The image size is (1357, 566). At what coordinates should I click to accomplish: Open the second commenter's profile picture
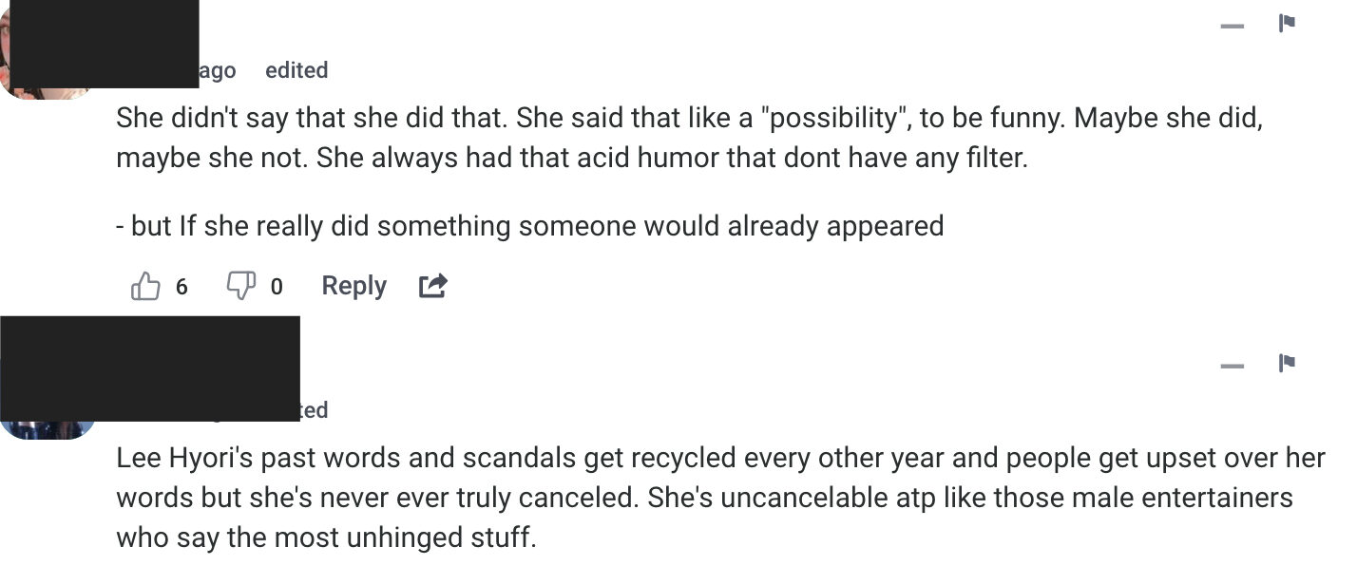(x=48, y=429)
